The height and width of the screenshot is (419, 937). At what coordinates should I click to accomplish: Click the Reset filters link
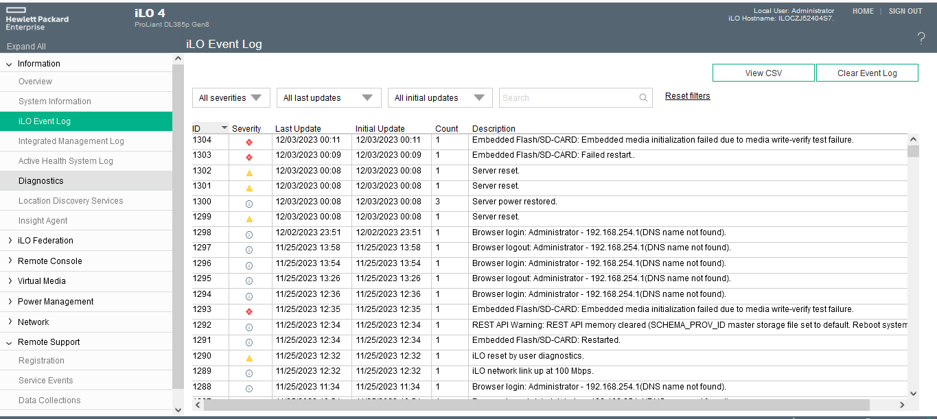(x=687, y=96)
